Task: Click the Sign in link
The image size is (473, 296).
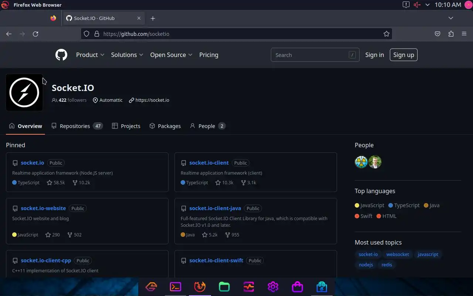Action: coord(374,55)
